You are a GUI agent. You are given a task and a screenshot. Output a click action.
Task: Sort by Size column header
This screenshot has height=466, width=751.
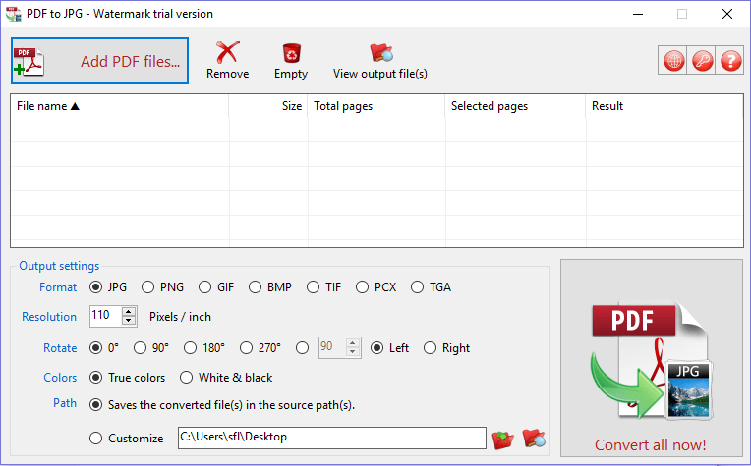point(268,106)
